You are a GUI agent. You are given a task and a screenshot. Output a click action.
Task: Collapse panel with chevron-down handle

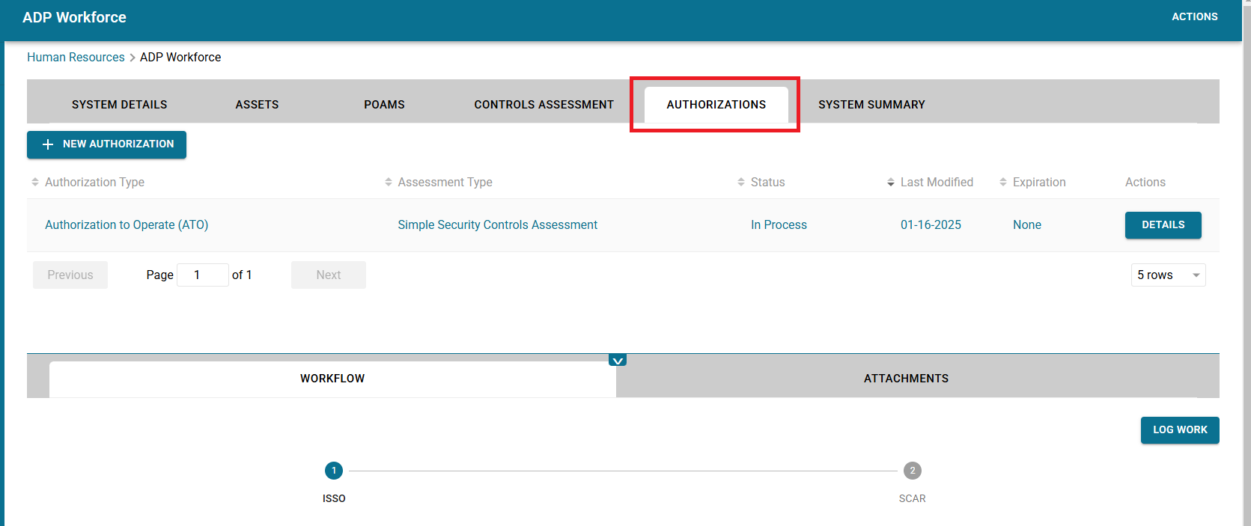click(618, 360)
